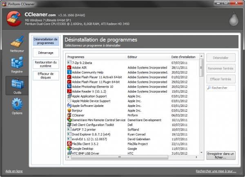Screen dimensions: 245x177
Task: Click Rechercher une mise à jour link
Action: 216,171
